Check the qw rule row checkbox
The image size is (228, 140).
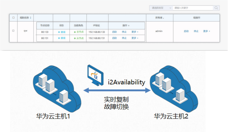coord(13,31)
